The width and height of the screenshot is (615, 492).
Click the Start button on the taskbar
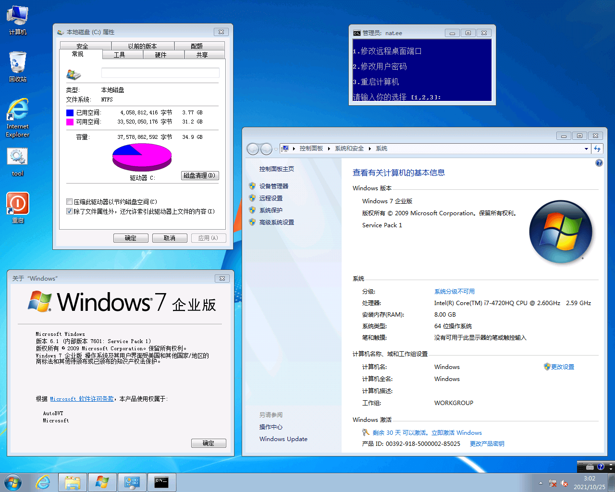click(x=13, y=482)
